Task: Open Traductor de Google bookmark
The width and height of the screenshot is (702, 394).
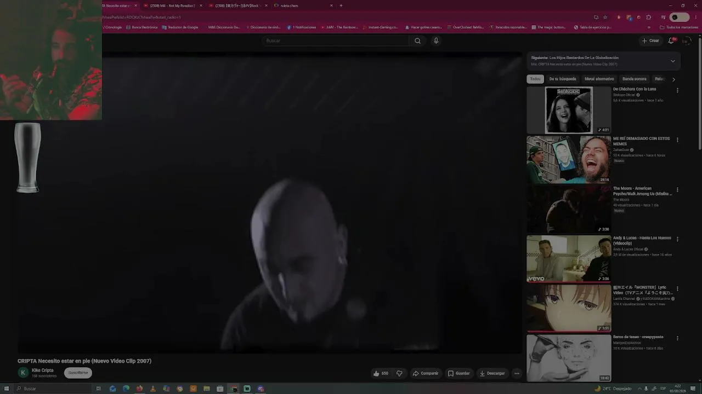Action: tap(180, 27)
